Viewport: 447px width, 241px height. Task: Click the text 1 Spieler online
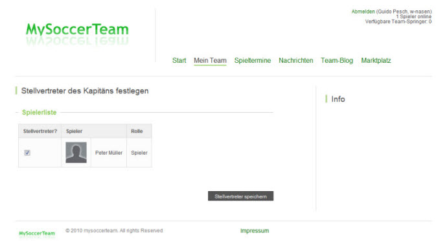pyautogui.click(x=414, y=17)
